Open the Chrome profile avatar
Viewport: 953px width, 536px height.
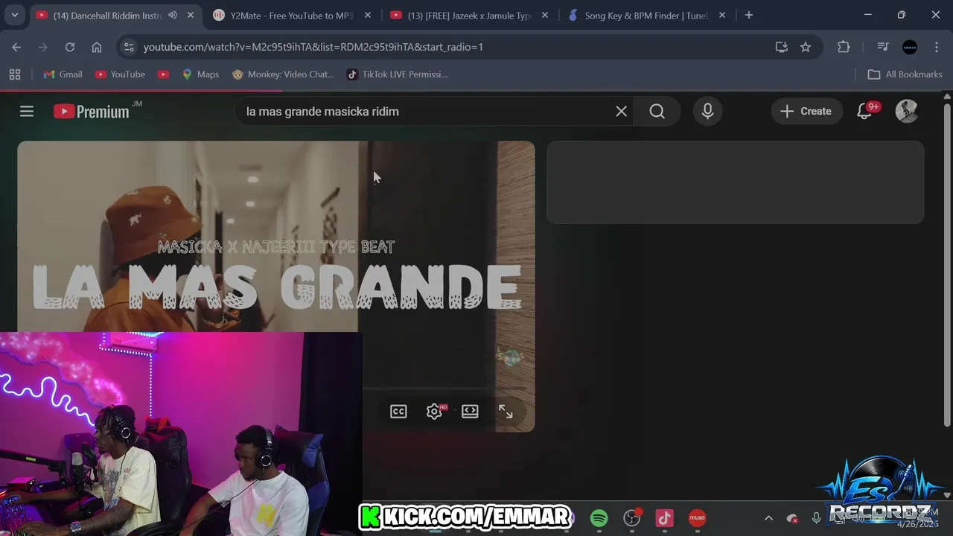coord(910,47)
